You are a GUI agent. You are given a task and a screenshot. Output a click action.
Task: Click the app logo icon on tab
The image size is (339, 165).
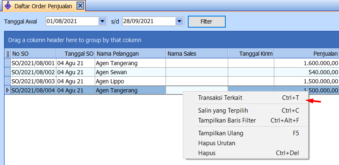point(8,6)
